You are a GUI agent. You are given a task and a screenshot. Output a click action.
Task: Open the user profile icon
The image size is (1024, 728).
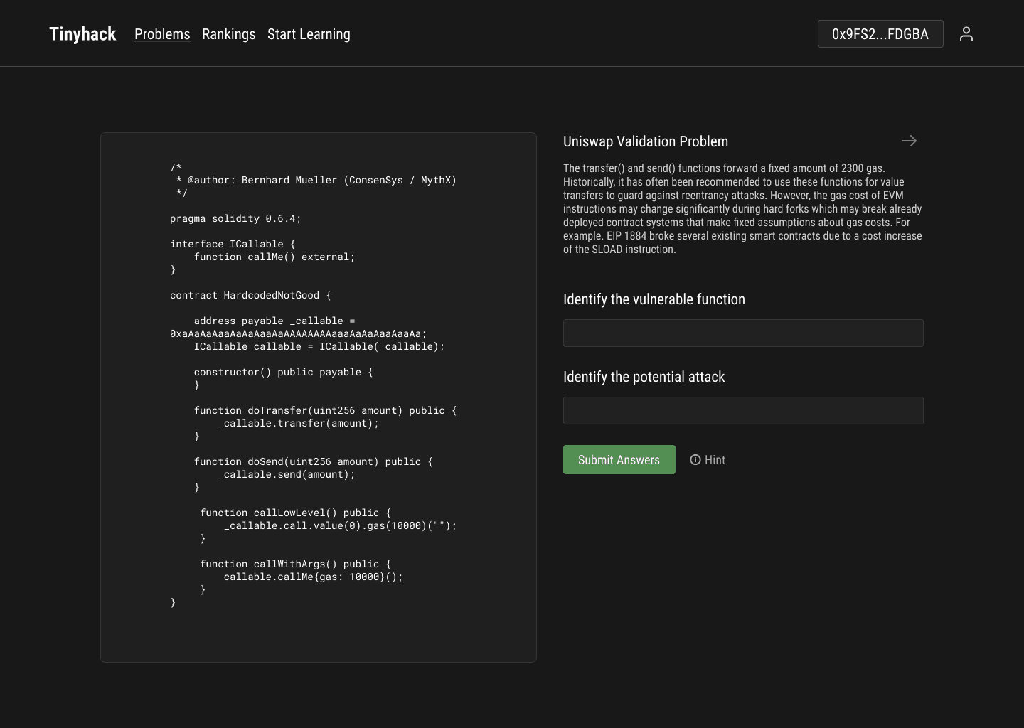click(x=966, y=33)
